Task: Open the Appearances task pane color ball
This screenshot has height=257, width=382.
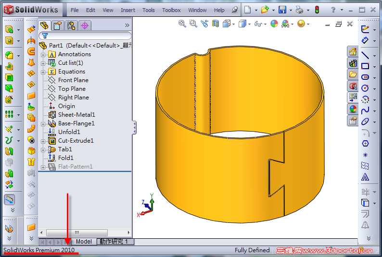Action: point(353,109)
